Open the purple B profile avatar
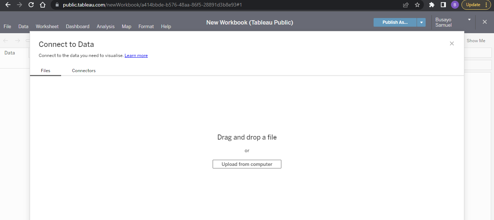Viewport: 494px width, 220px height. [455, 5]
